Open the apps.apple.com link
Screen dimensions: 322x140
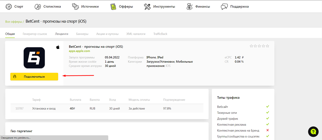(79, 51)
